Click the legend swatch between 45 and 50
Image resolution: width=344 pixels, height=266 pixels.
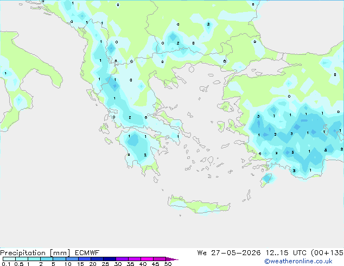pos(160,259)
